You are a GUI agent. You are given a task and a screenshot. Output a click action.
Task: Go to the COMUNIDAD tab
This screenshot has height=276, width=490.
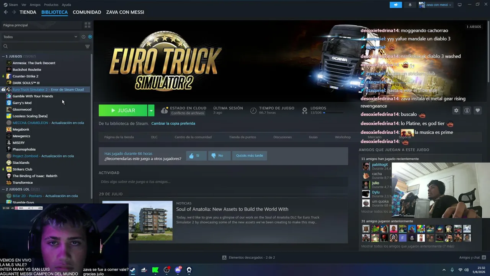pos(87,12)
